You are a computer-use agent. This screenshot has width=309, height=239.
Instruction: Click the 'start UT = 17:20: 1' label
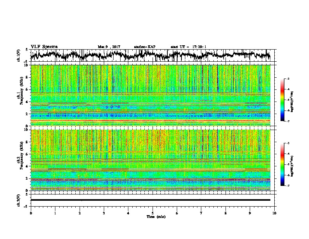coord(188,47)
